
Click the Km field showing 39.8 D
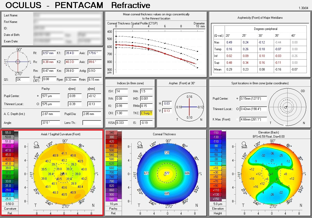(72, 71)
